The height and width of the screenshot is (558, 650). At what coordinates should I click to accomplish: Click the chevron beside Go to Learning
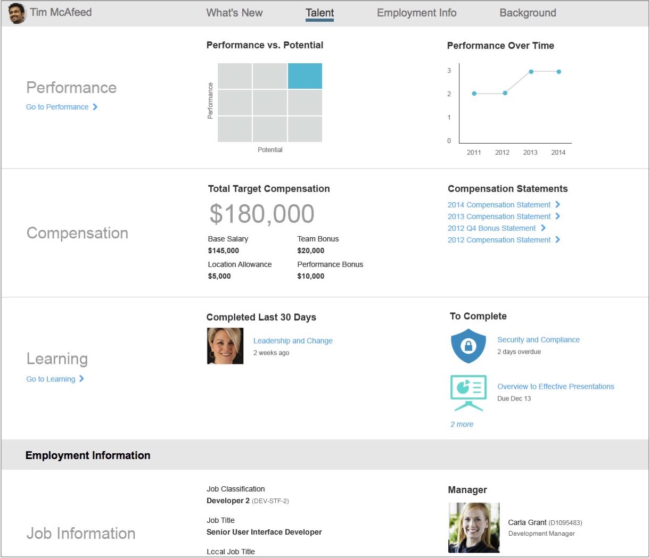coord(81,379)
